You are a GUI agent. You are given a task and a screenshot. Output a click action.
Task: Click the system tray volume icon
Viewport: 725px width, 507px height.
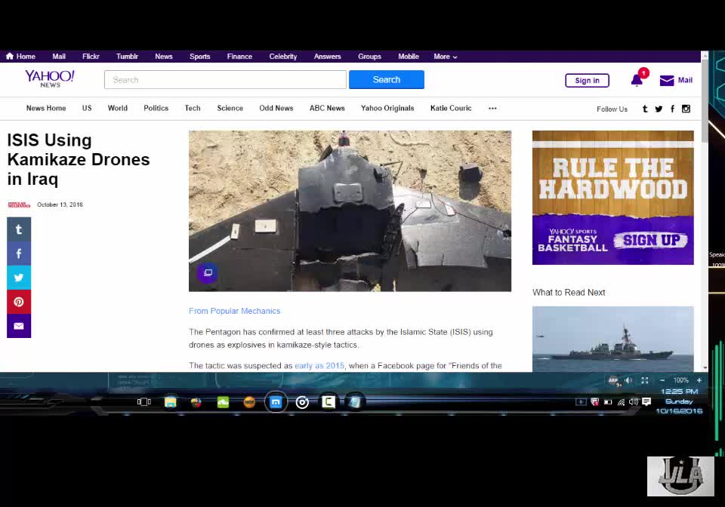click(x=634, y=401)
